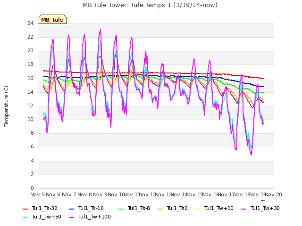Click the chart title MB Tule Tower

(x=150, y=5)
